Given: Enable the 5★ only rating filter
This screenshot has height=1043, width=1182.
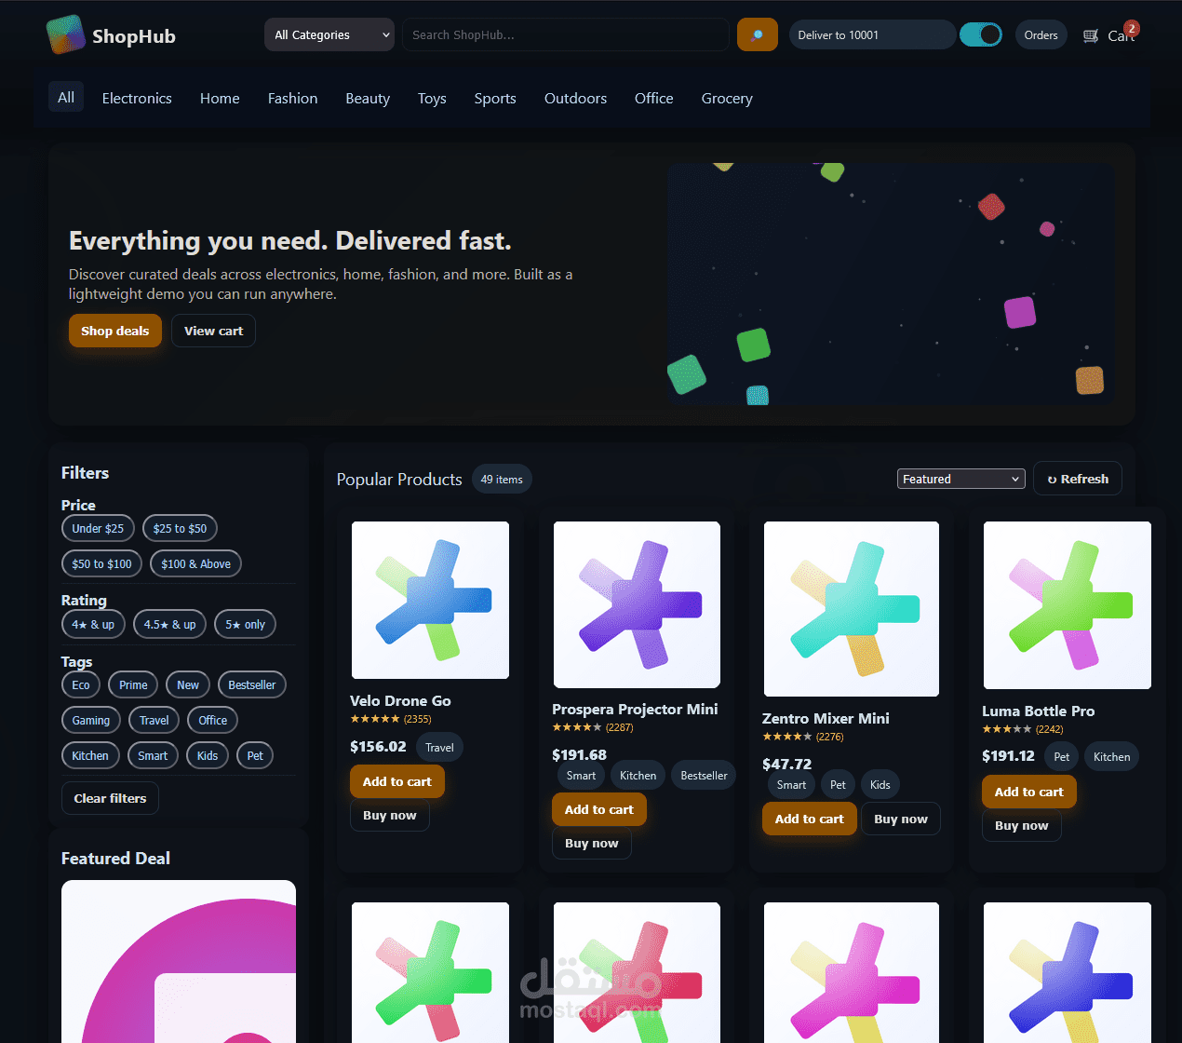Looking at the screenshot, I should pos(245,624).
